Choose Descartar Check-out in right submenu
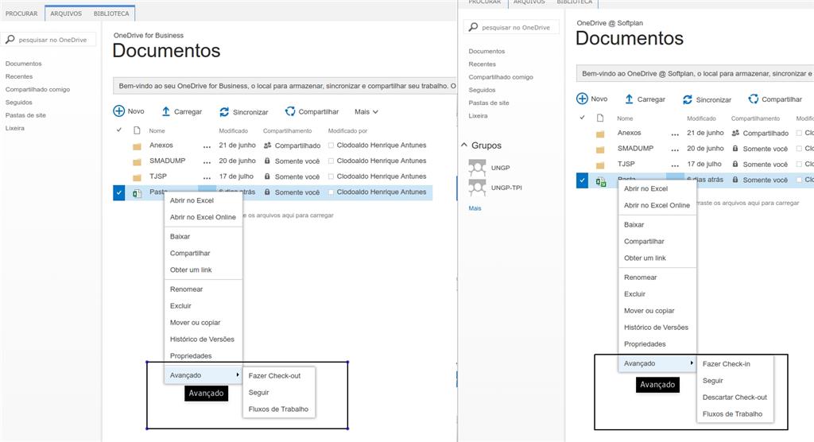The height and width of the screenshot is (442, 814). [735, 397]
